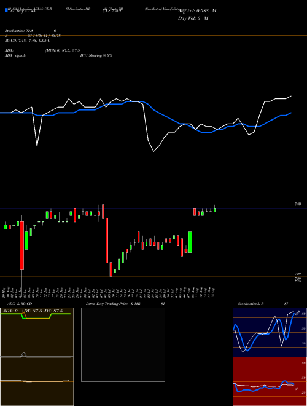Screen dimensions: 307x406
Task: Click the '29 May' date label on the axis
Action: [4, 292]
